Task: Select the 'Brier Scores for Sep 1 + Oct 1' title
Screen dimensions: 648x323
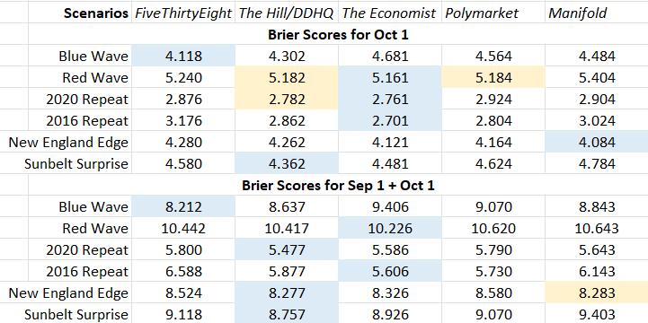Action: coord(338,185)
